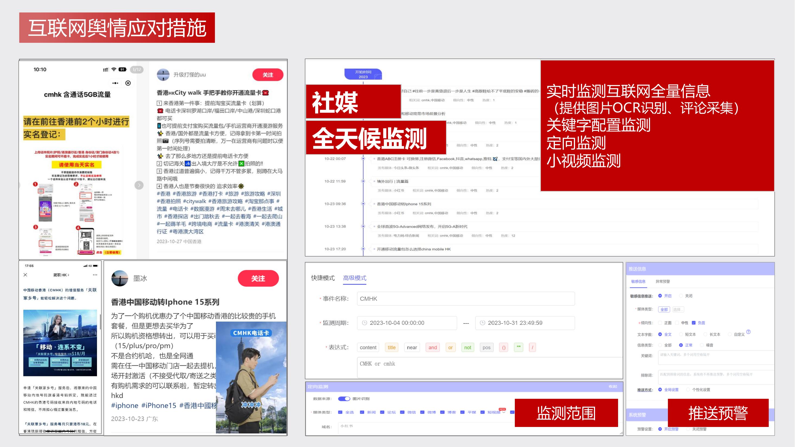Open the 升级打怪的uu profile avatar
795x447 pixels.
pos(163,75)
